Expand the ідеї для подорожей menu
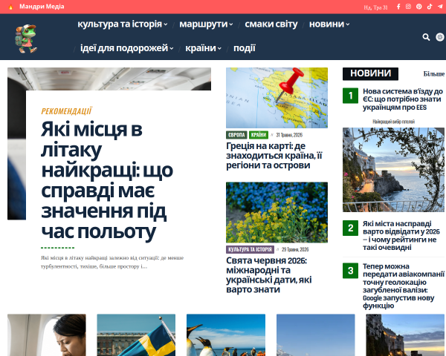The height and width of the screenshot is (356, 446). point(126,48)
